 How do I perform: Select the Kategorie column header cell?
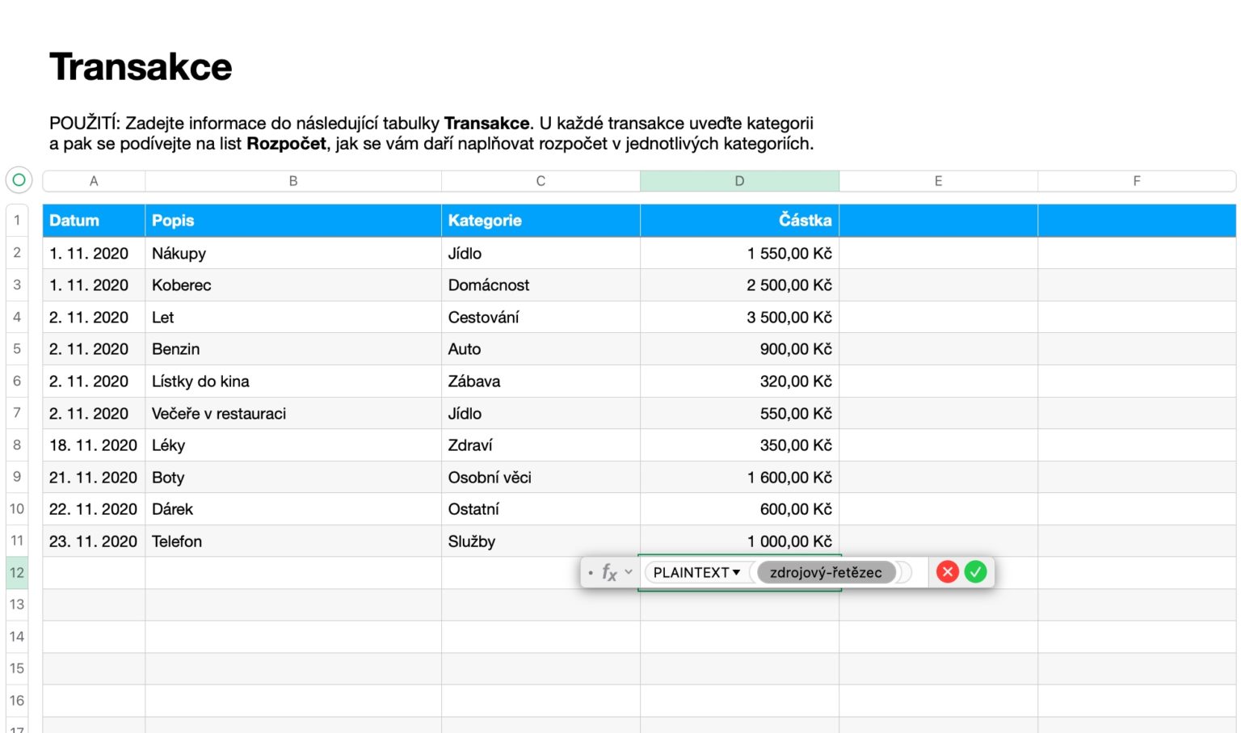(x=541, y=220)
